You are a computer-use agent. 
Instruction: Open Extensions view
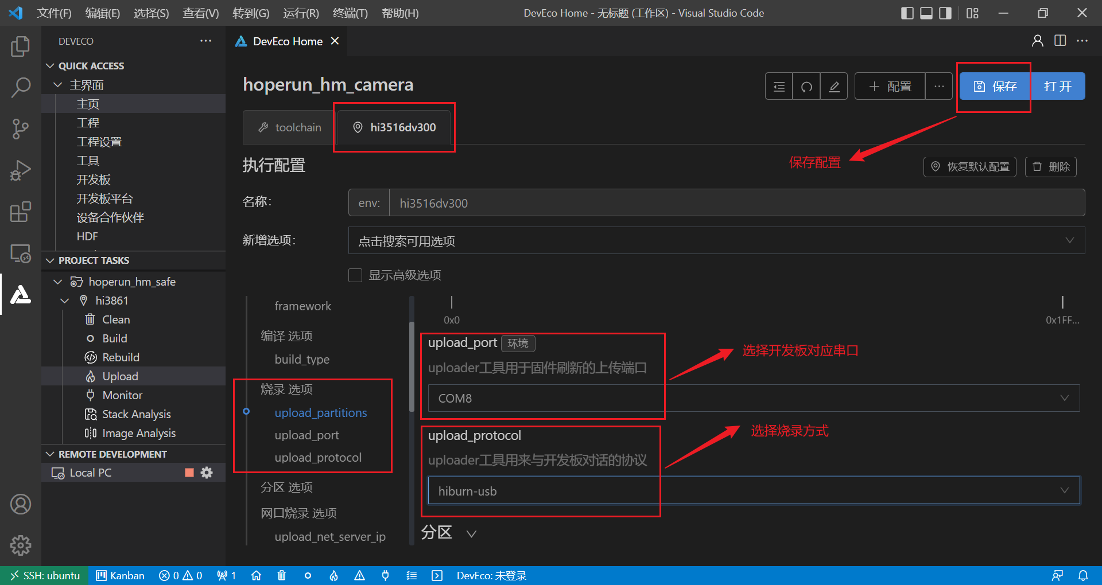pyautogui.click(x=21, y=212)
